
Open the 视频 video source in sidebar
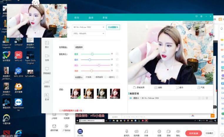click(47, 58)
